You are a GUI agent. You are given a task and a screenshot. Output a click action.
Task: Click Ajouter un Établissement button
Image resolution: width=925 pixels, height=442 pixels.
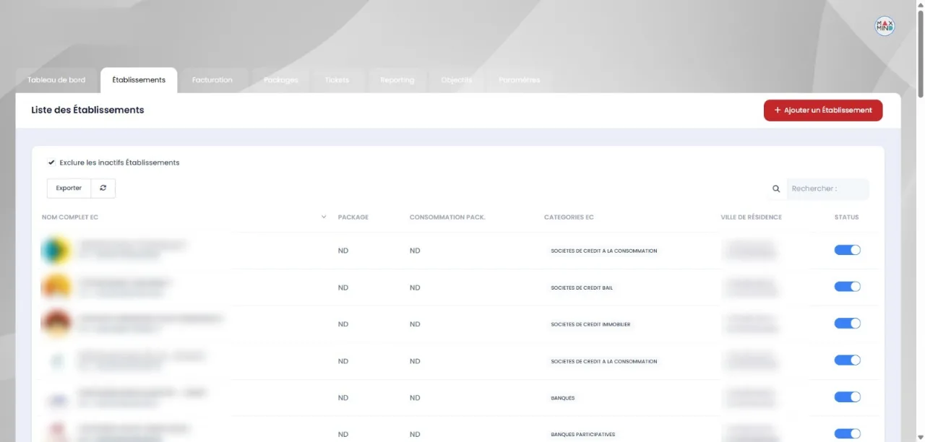823,110
